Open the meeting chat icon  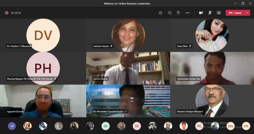pyautogui.click(x=170, y=13)
